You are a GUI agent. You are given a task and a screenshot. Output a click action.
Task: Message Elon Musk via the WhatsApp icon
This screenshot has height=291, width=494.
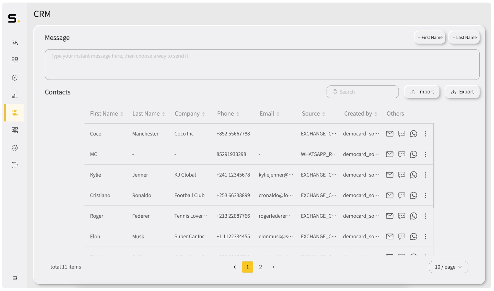coord(413,237)
